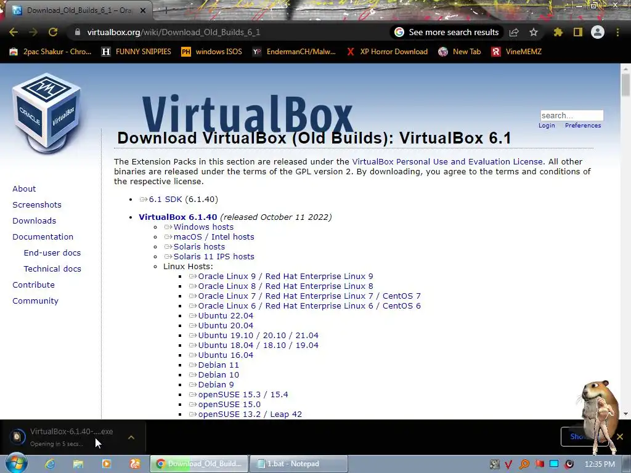Viewport: 631px width, 473px height.
Task: Open the Login link
Action: point(547,126)
